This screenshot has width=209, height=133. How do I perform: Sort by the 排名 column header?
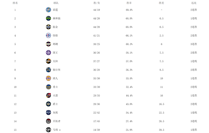pyautogui.click(x=15, y=3)
